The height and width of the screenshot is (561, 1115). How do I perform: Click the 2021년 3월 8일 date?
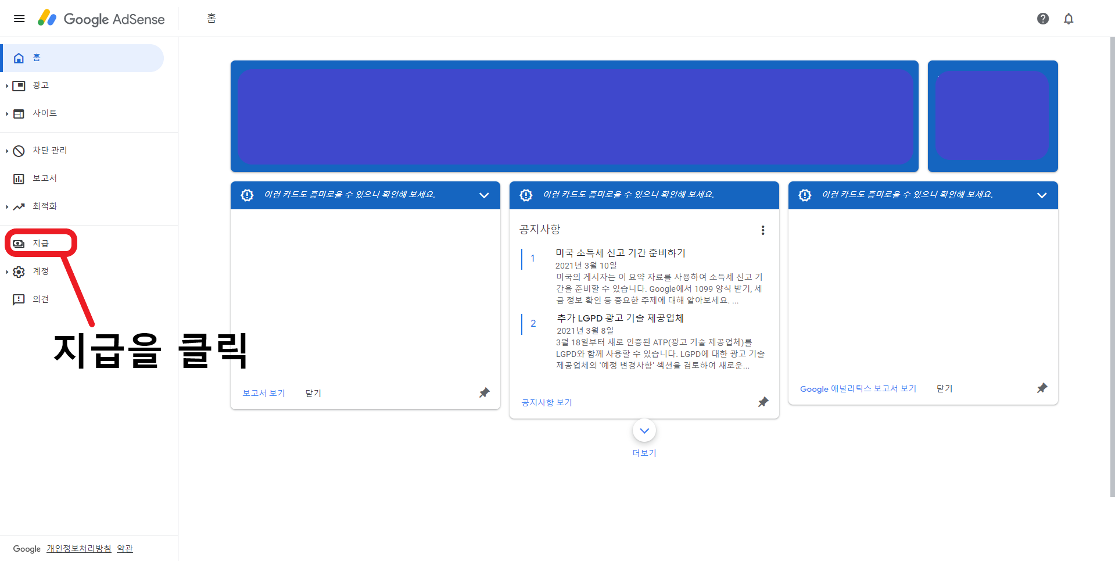(585, 331)
